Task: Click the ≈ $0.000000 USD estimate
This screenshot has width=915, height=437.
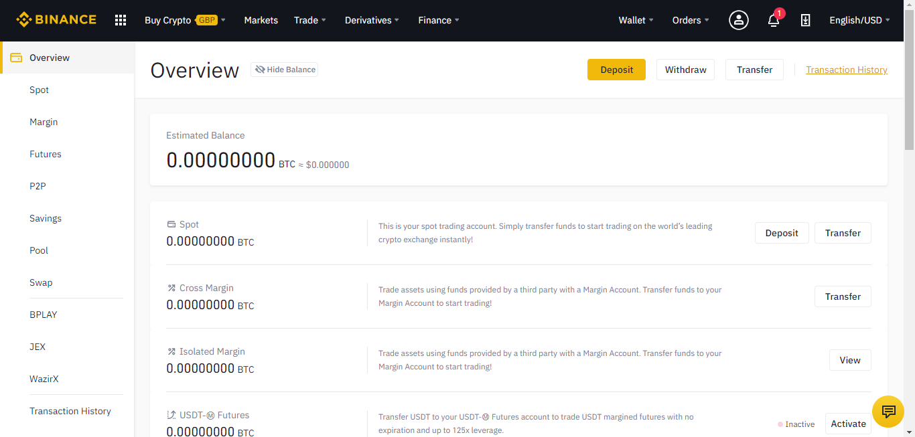Action: 324,165
